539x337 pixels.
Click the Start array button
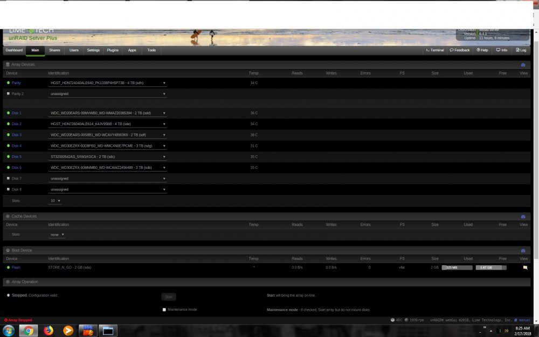click(x=168, y=297)
